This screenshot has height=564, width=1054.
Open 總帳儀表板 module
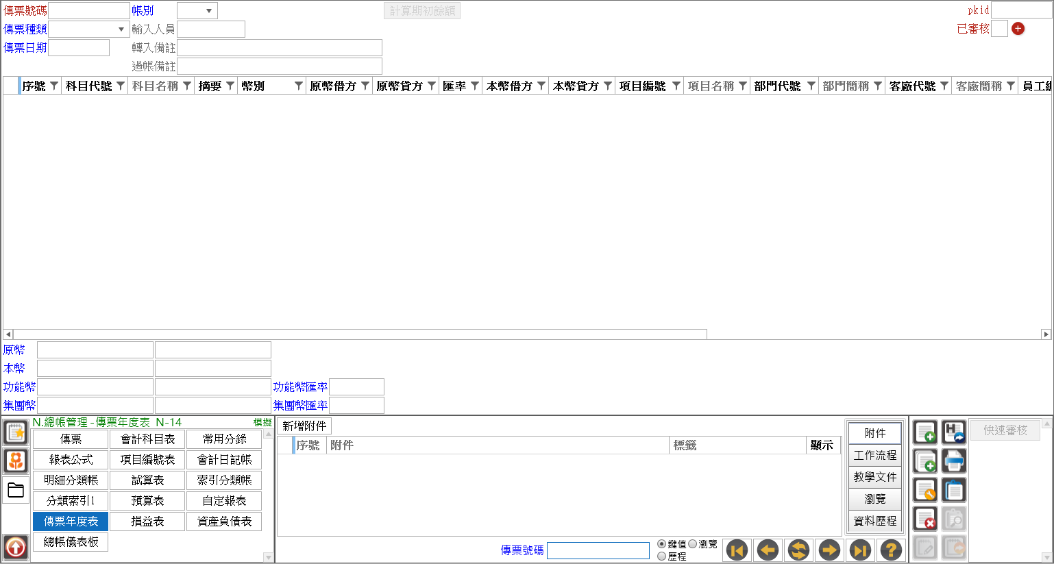pyautogui.click(x=71, y=542)
